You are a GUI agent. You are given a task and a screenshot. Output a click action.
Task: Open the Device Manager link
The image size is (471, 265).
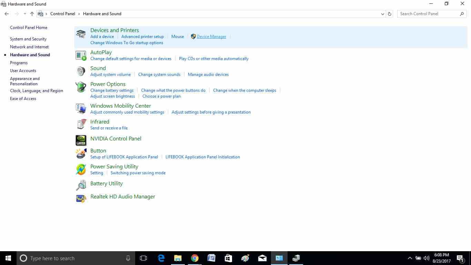(x=211, y=37)
